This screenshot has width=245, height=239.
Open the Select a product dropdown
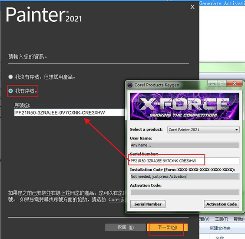(203, 130)
